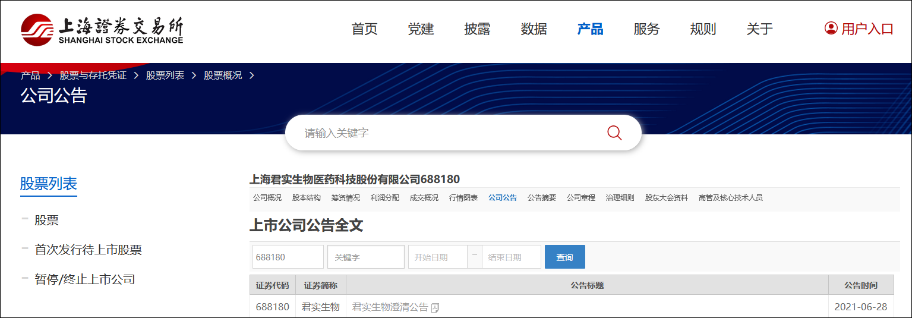Click the 证券简称 column header
The height and width of the screenshot is (318, 912).
coord(321,285)
